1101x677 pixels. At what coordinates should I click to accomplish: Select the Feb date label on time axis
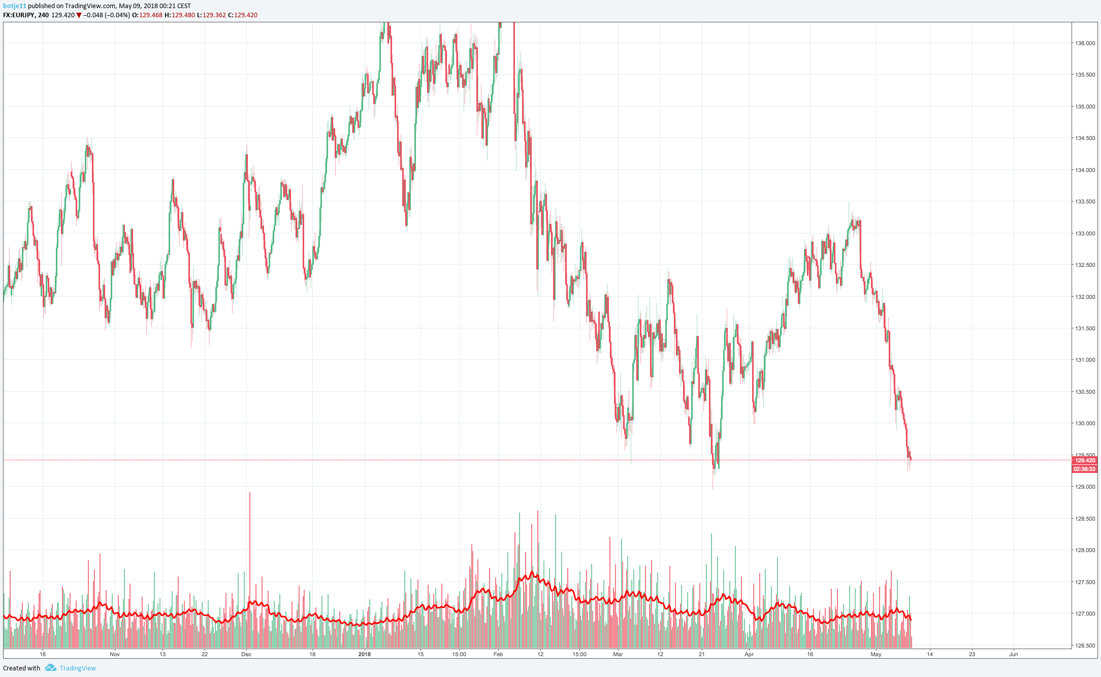click(498, 654)
